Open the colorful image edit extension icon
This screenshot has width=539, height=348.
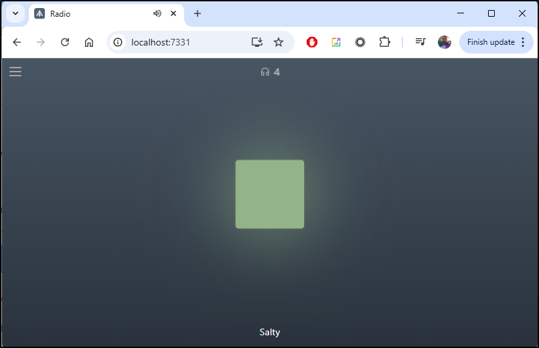[x=336, y=42]
